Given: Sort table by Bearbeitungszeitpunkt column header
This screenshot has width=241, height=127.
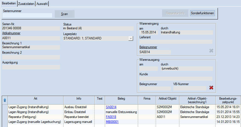Looking at the screenshot, I should coord(228,100).
